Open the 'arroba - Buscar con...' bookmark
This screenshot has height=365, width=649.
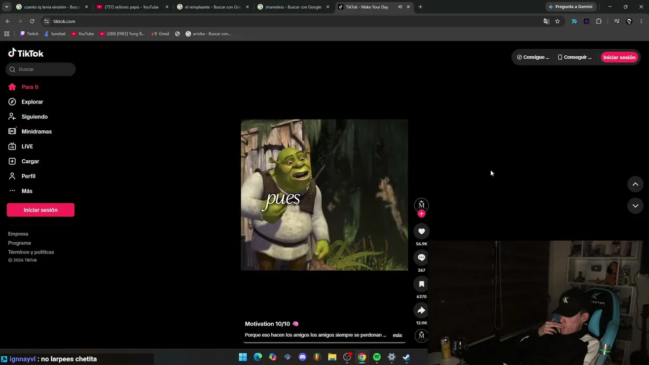coord(208,34)
